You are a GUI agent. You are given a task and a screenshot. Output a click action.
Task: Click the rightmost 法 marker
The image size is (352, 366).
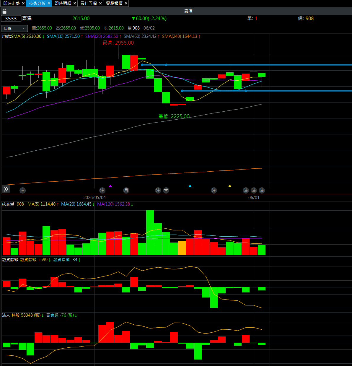pos(262,191)
